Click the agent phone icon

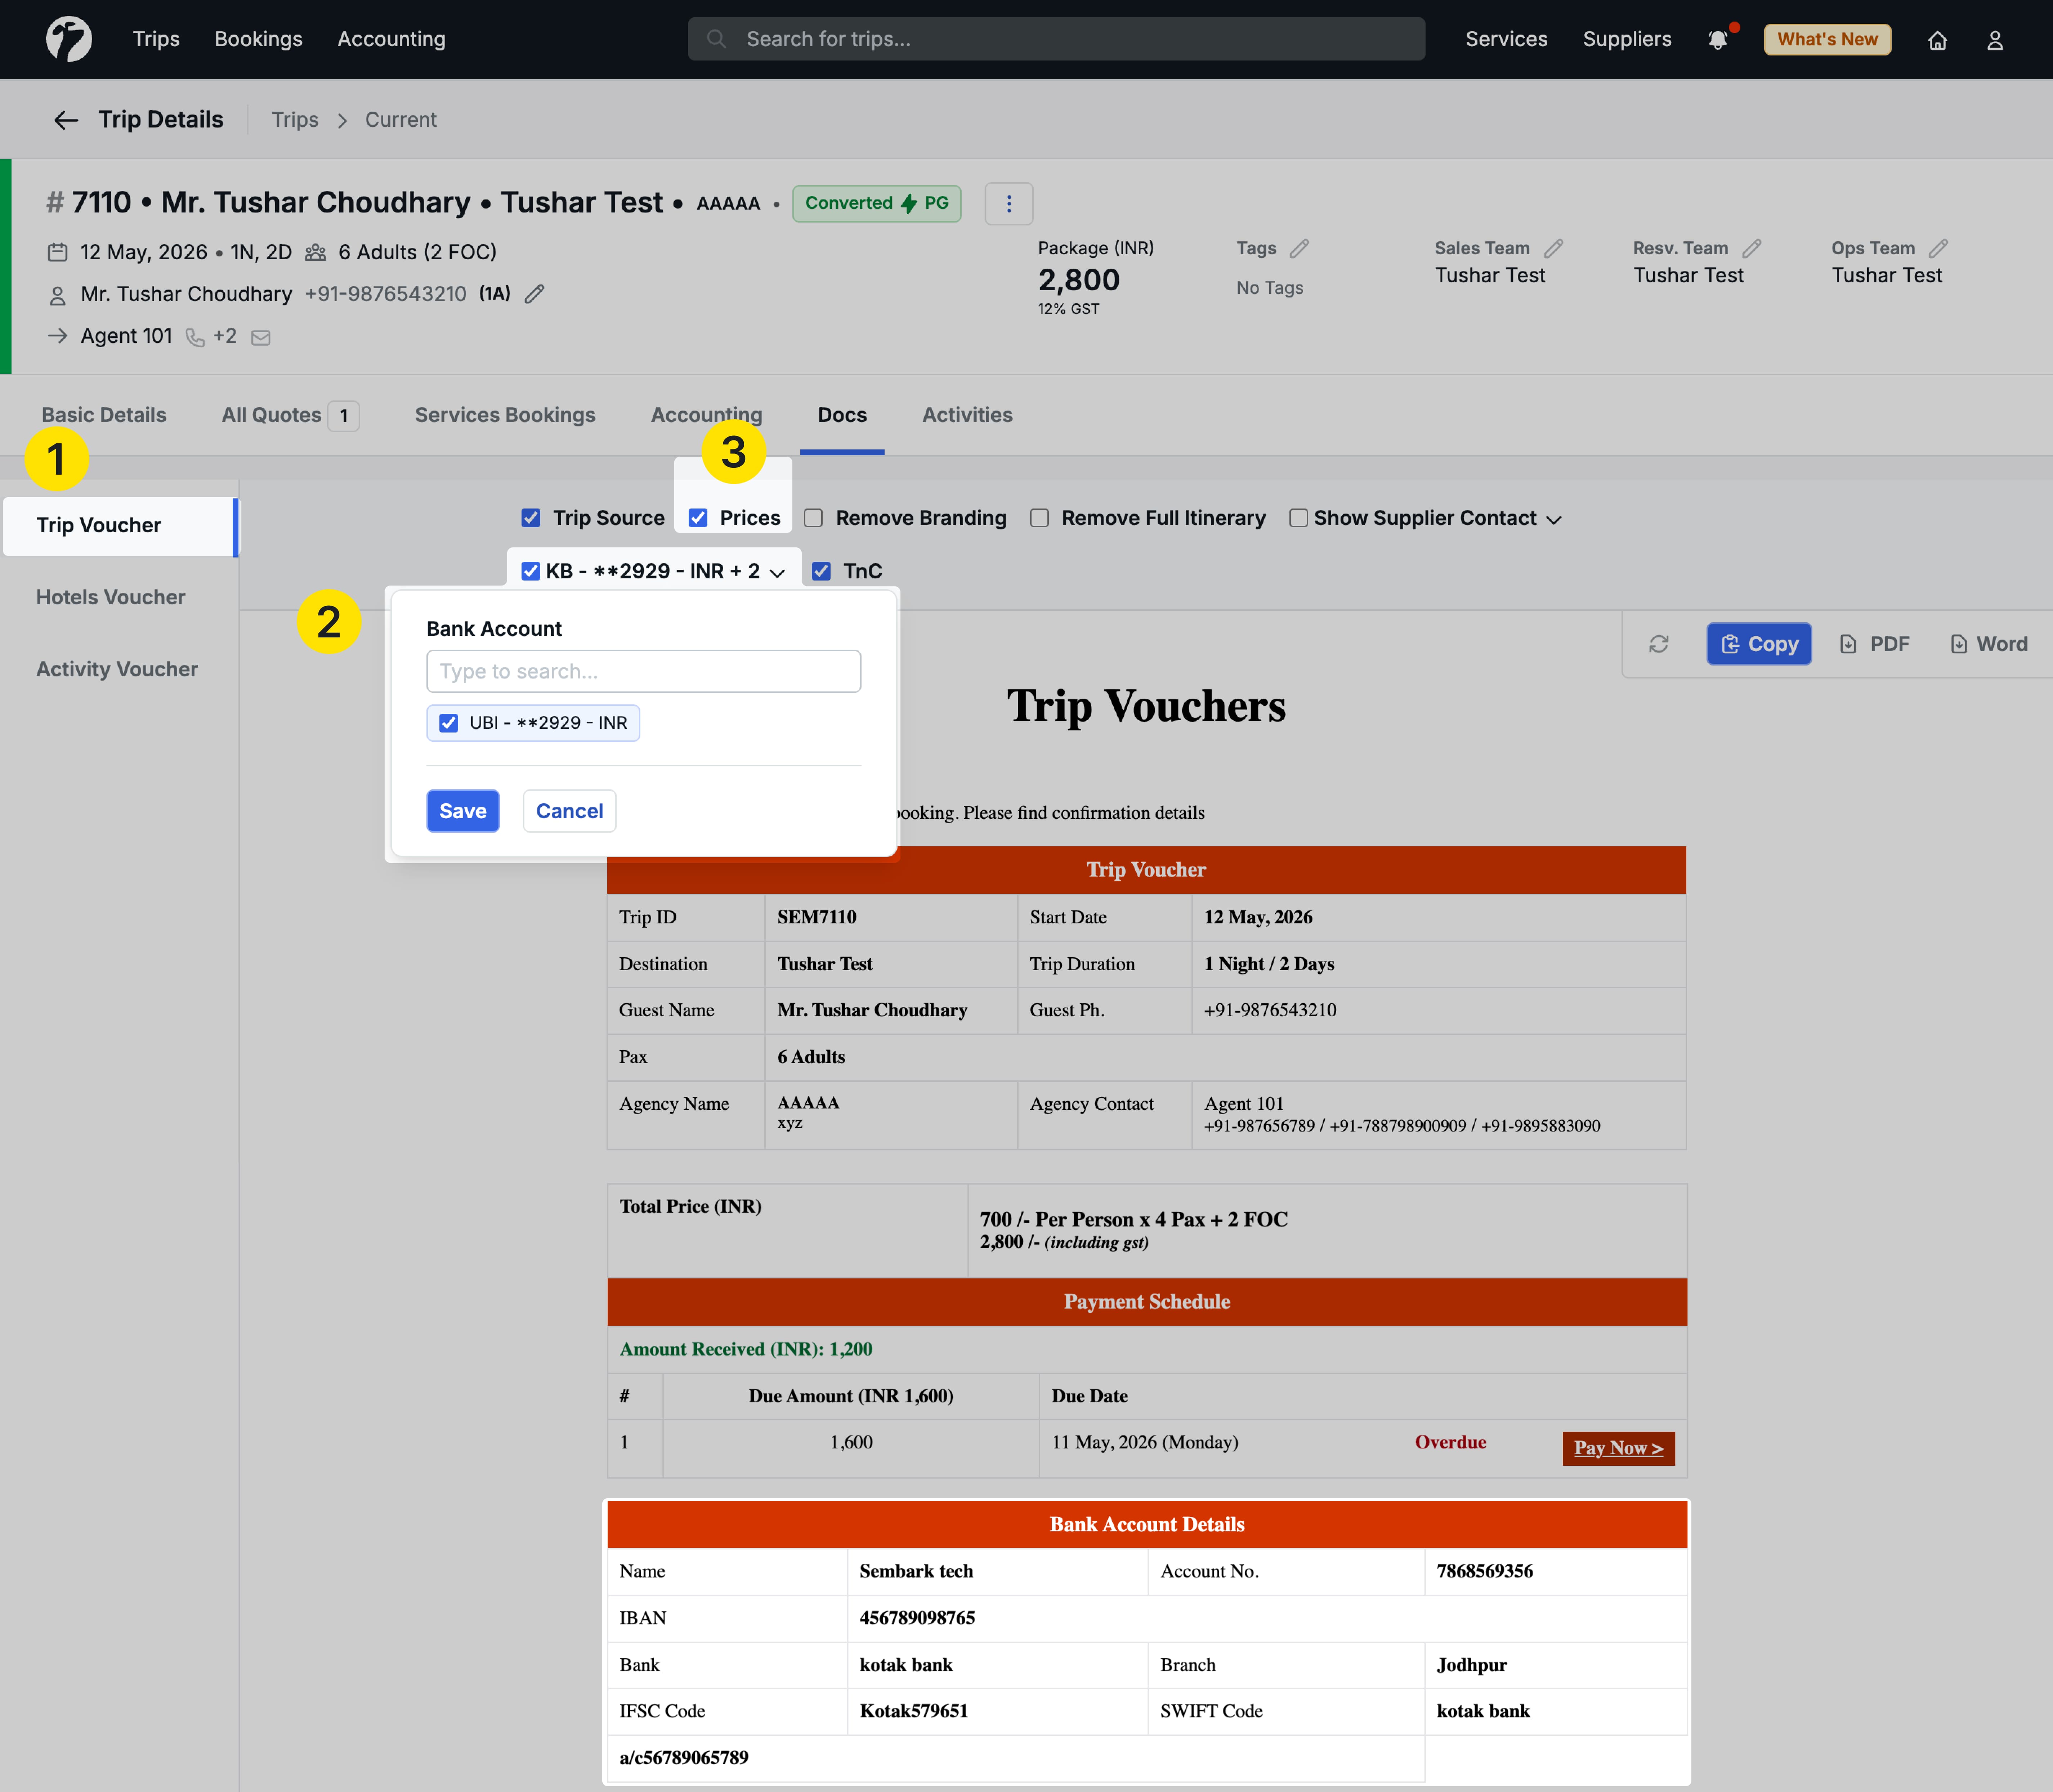(x=195, y=338)
